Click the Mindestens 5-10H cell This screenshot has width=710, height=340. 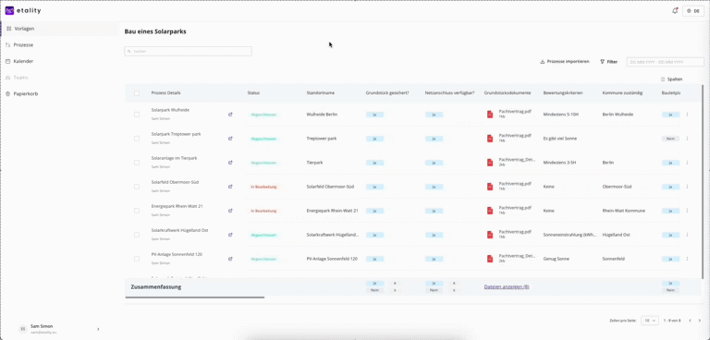click(562, 115)
